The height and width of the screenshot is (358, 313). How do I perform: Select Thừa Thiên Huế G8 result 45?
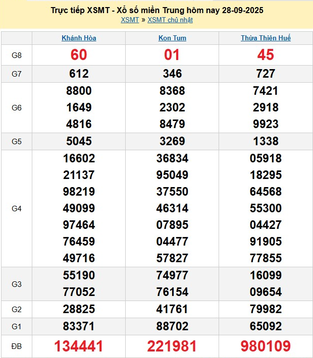[266, 55]
